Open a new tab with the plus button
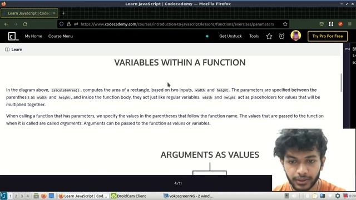The width and height of the screenshot is (356, 200). tap(63, 13)
